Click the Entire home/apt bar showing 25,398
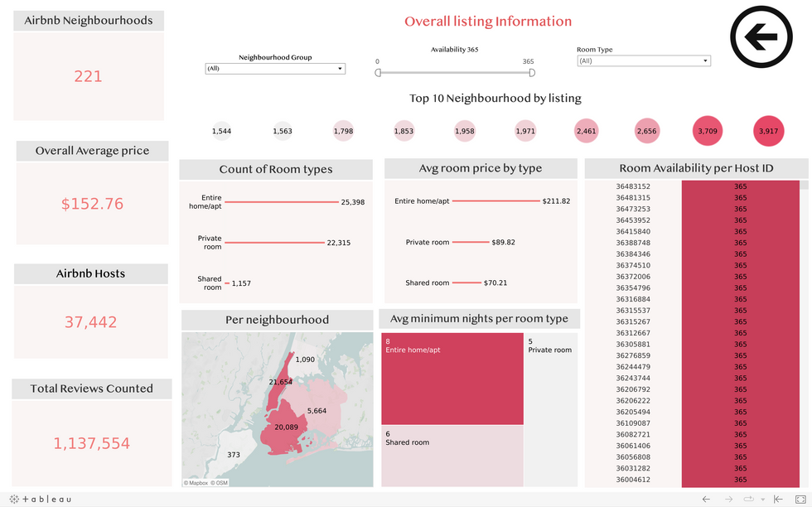The image size is (812, 507). 282,202
